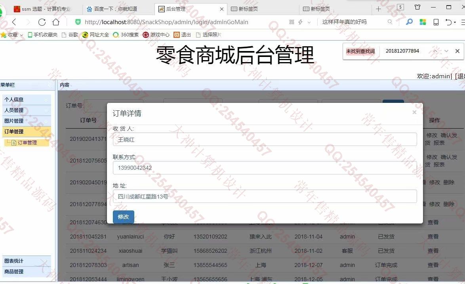Expand the 人员管理 accordion section
Viewport: 465px width, 284px height.
coord(27,110)
